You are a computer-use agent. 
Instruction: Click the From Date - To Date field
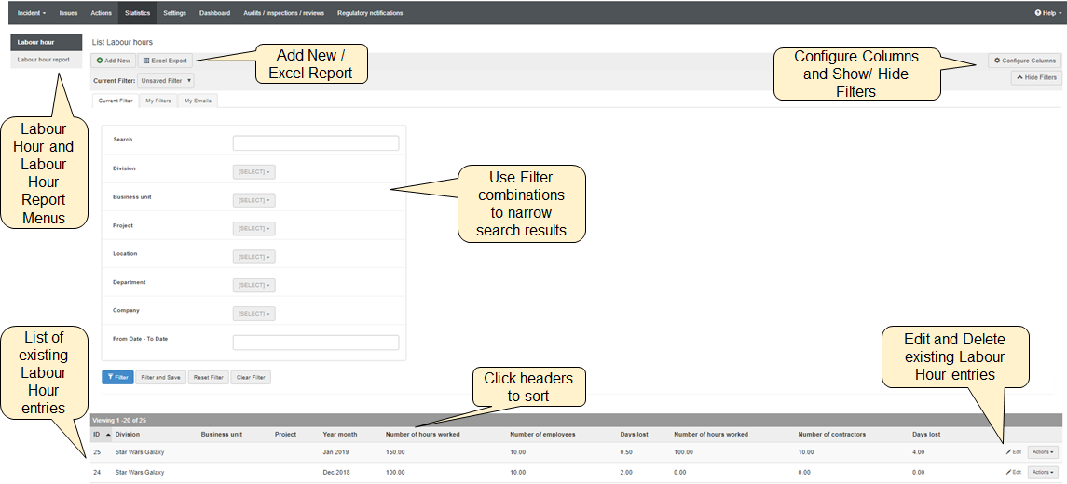[315, 343]
